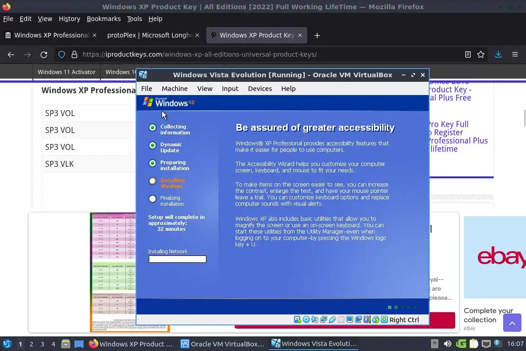Image resolution: width=526 pixels, height=351 pixels.
Task: Open the Firefox downloads panel
Action: click(498, 54)
